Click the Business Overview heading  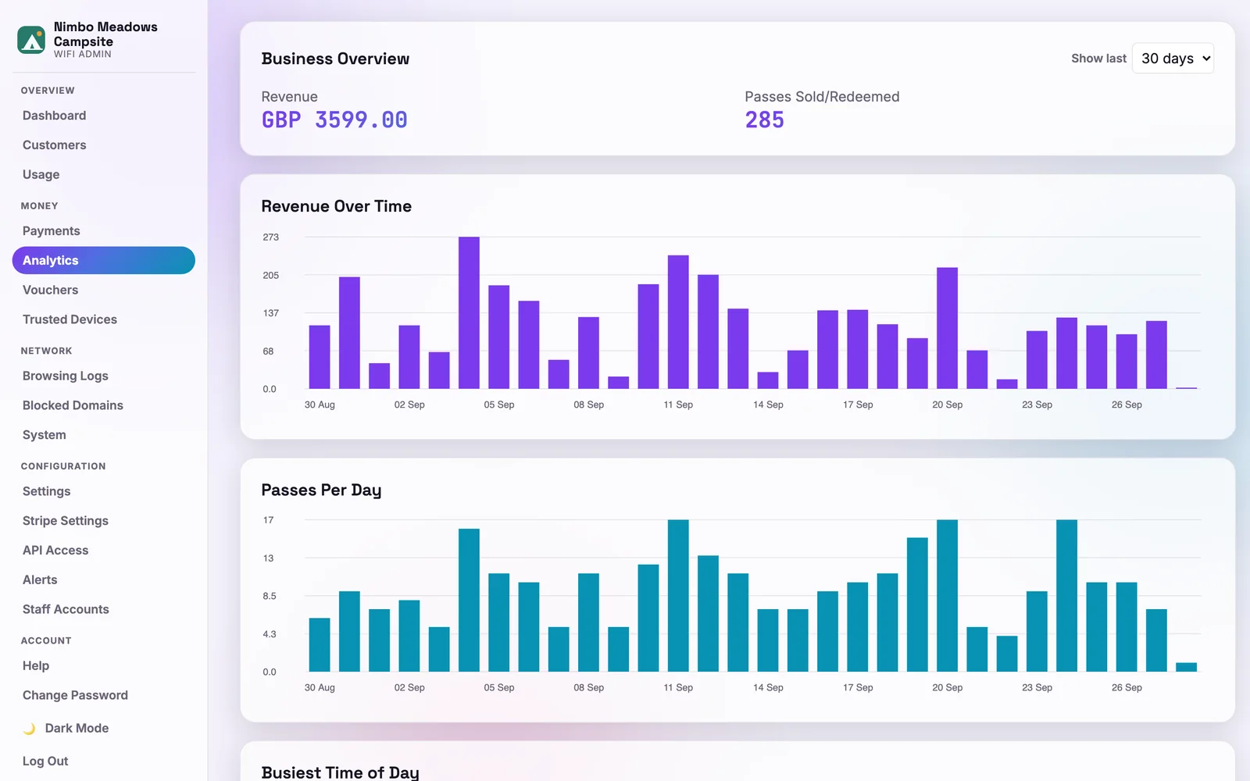pyautogui.click(x=335, y=59)
